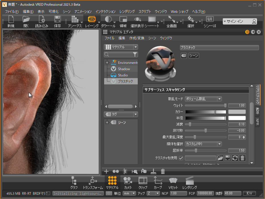Click the 保存 save toolbar icon

tap(57, 22)
